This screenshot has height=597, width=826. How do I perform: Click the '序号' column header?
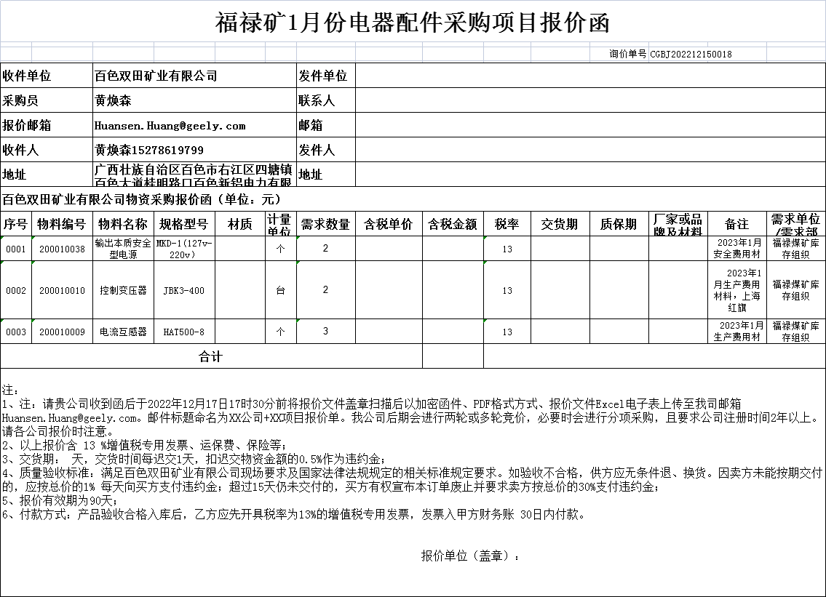(16, 224)
